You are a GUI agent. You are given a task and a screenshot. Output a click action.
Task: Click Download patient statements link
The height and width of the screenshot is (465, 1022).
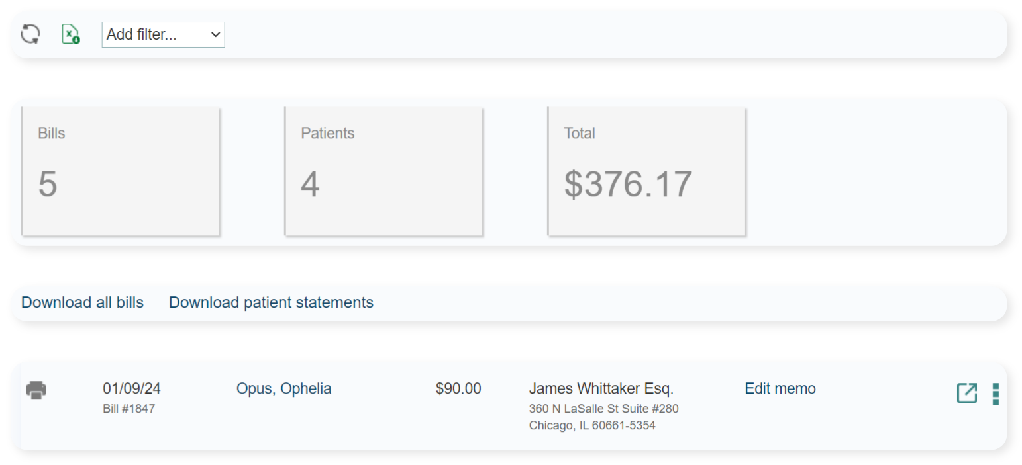(271, 303)
